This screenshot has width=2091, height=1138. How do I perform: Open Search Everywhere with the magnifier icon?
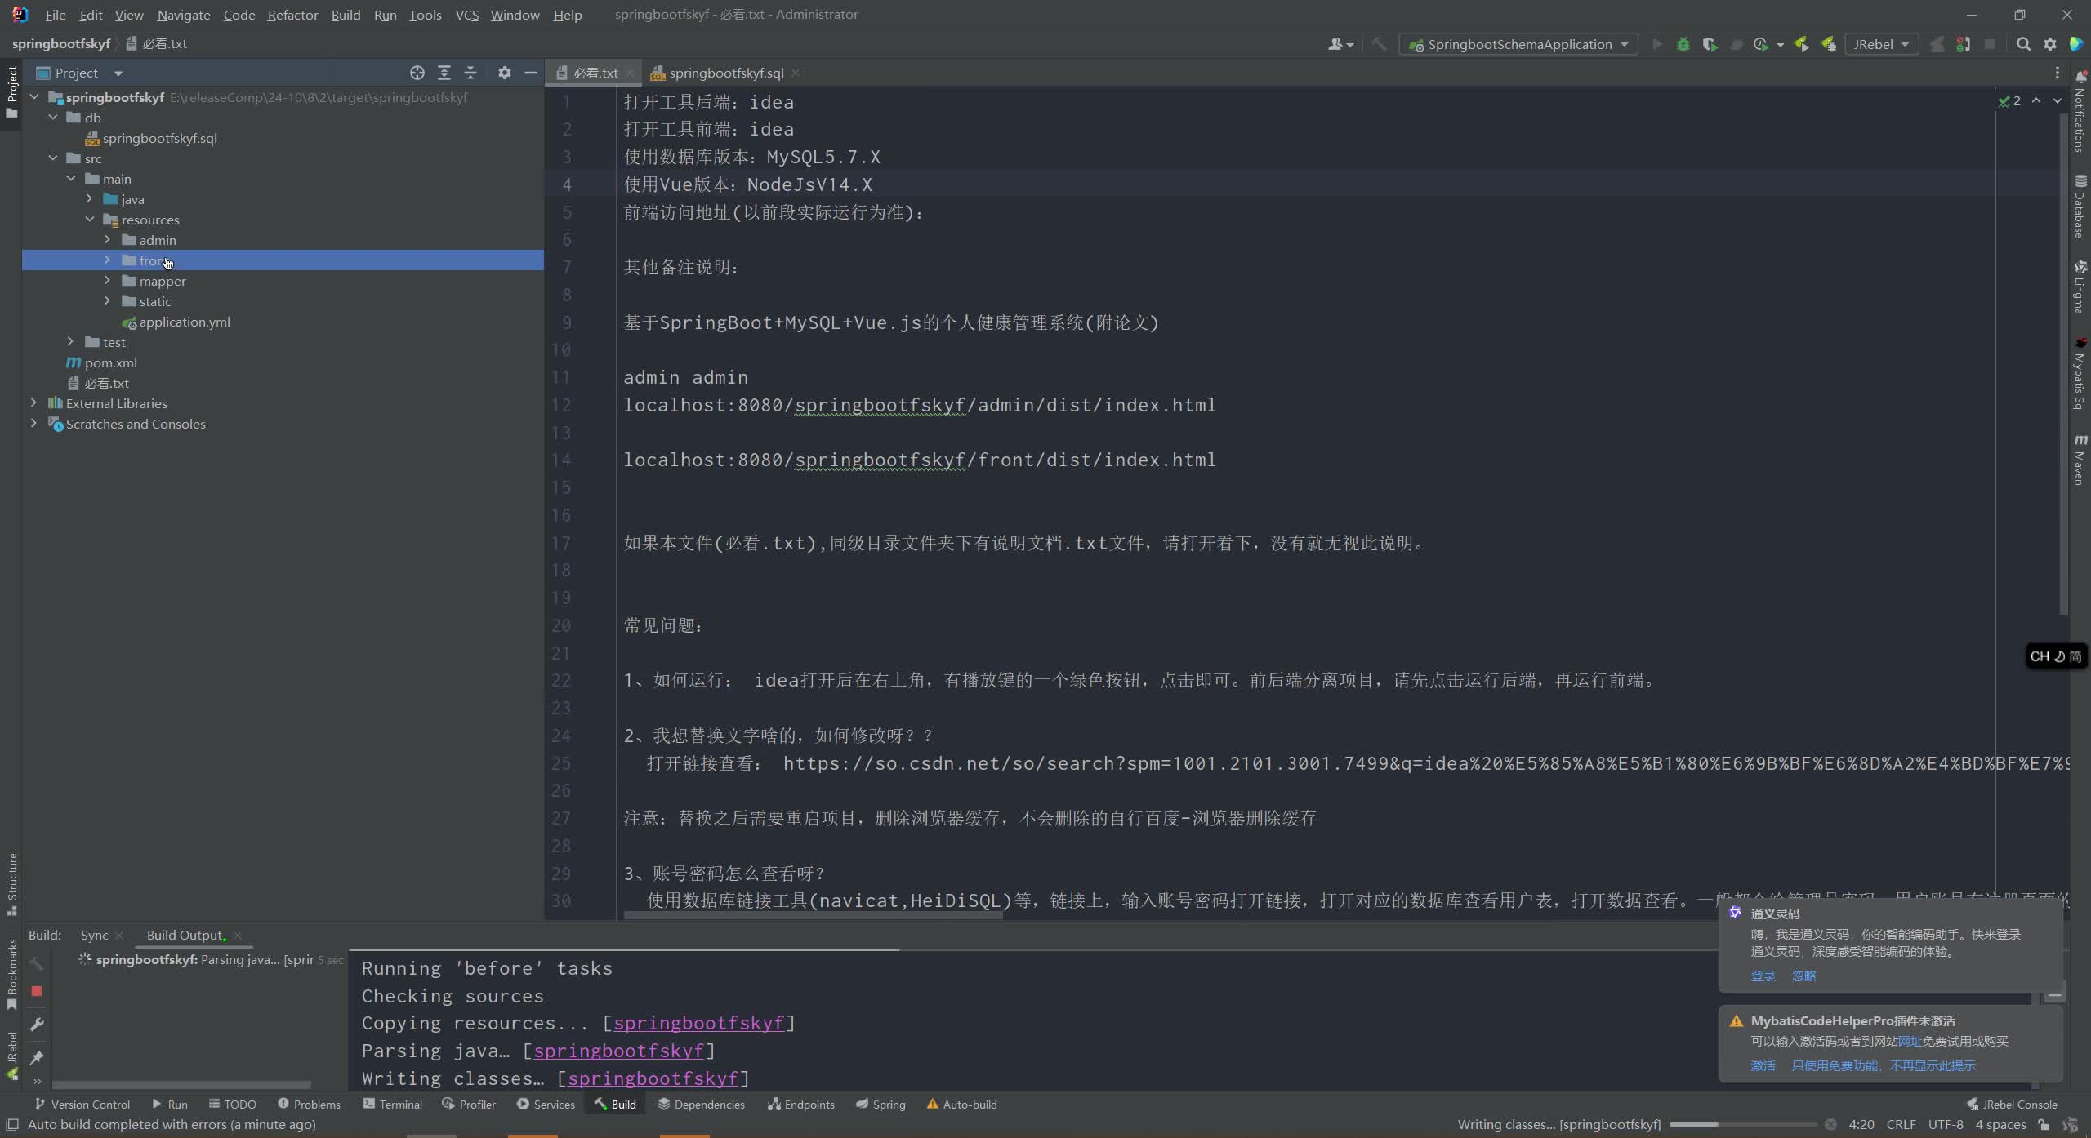2024,44
